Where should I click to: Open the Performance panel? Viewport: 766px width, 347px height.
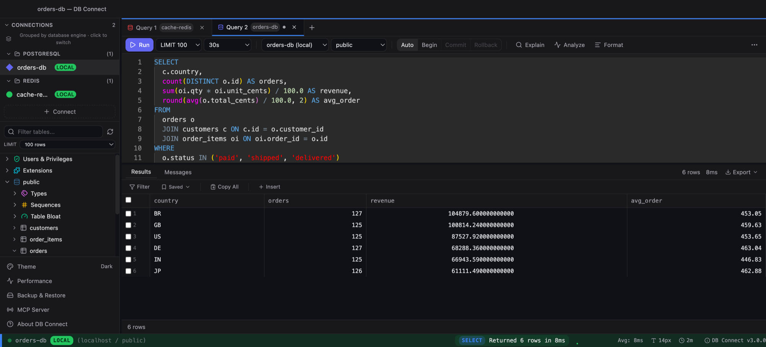click(x=34, y=281)
